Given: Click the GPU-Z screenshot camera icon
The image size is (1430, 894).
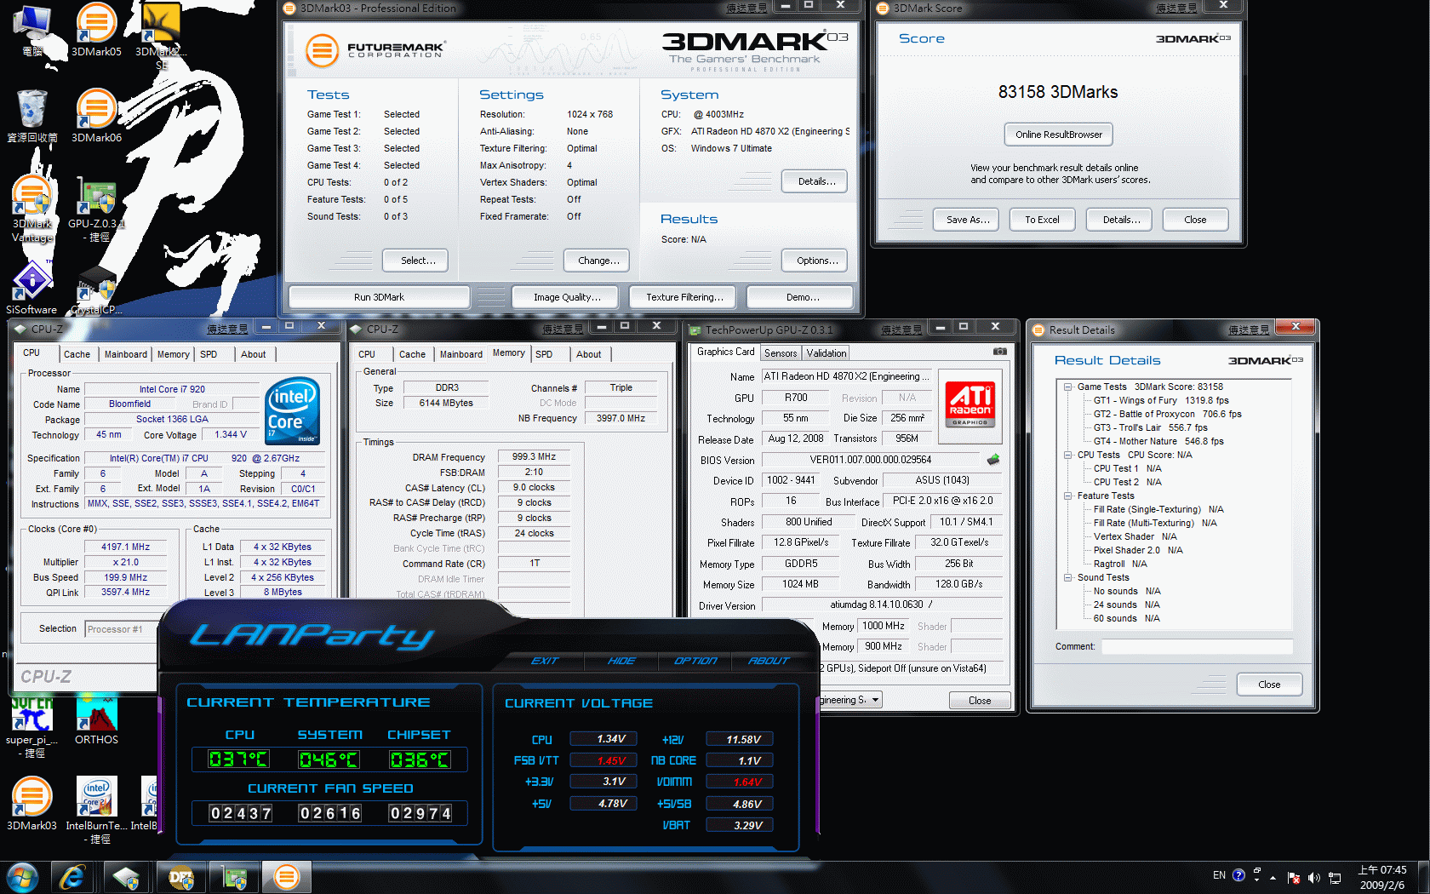Looking at the screenshot, I should coord(1000,351).
